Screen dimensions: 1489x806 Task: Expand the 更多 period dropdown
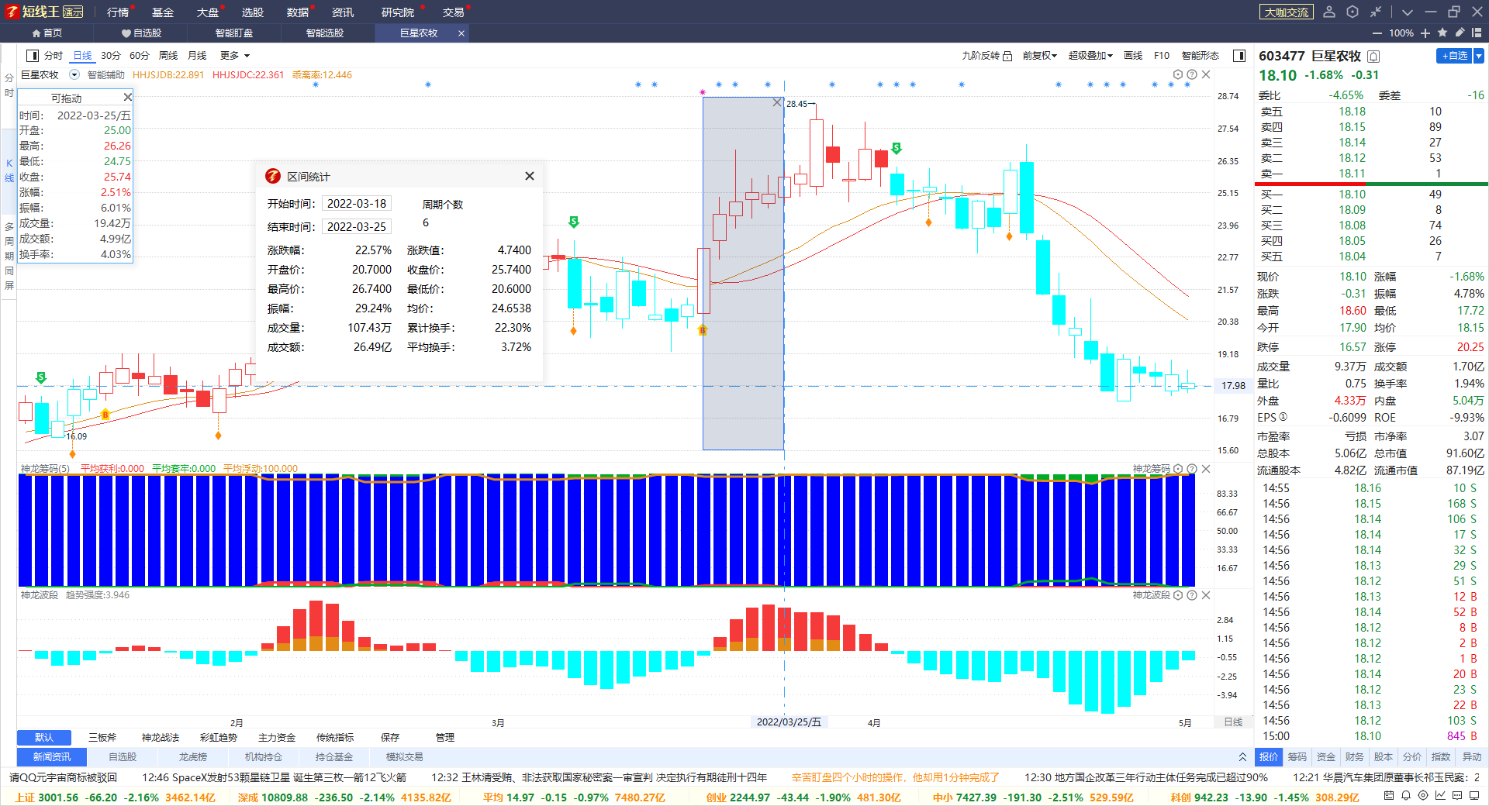click(x=235, y=56)
